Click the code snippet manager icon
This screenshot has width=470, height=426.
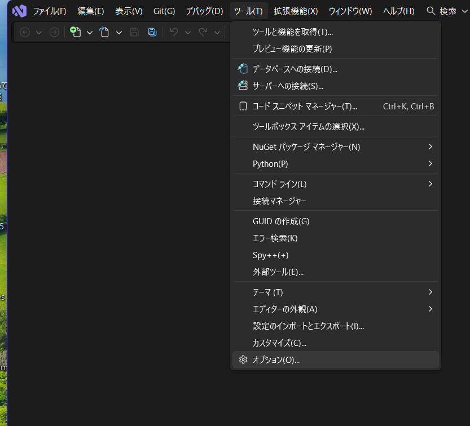point(243,106)
